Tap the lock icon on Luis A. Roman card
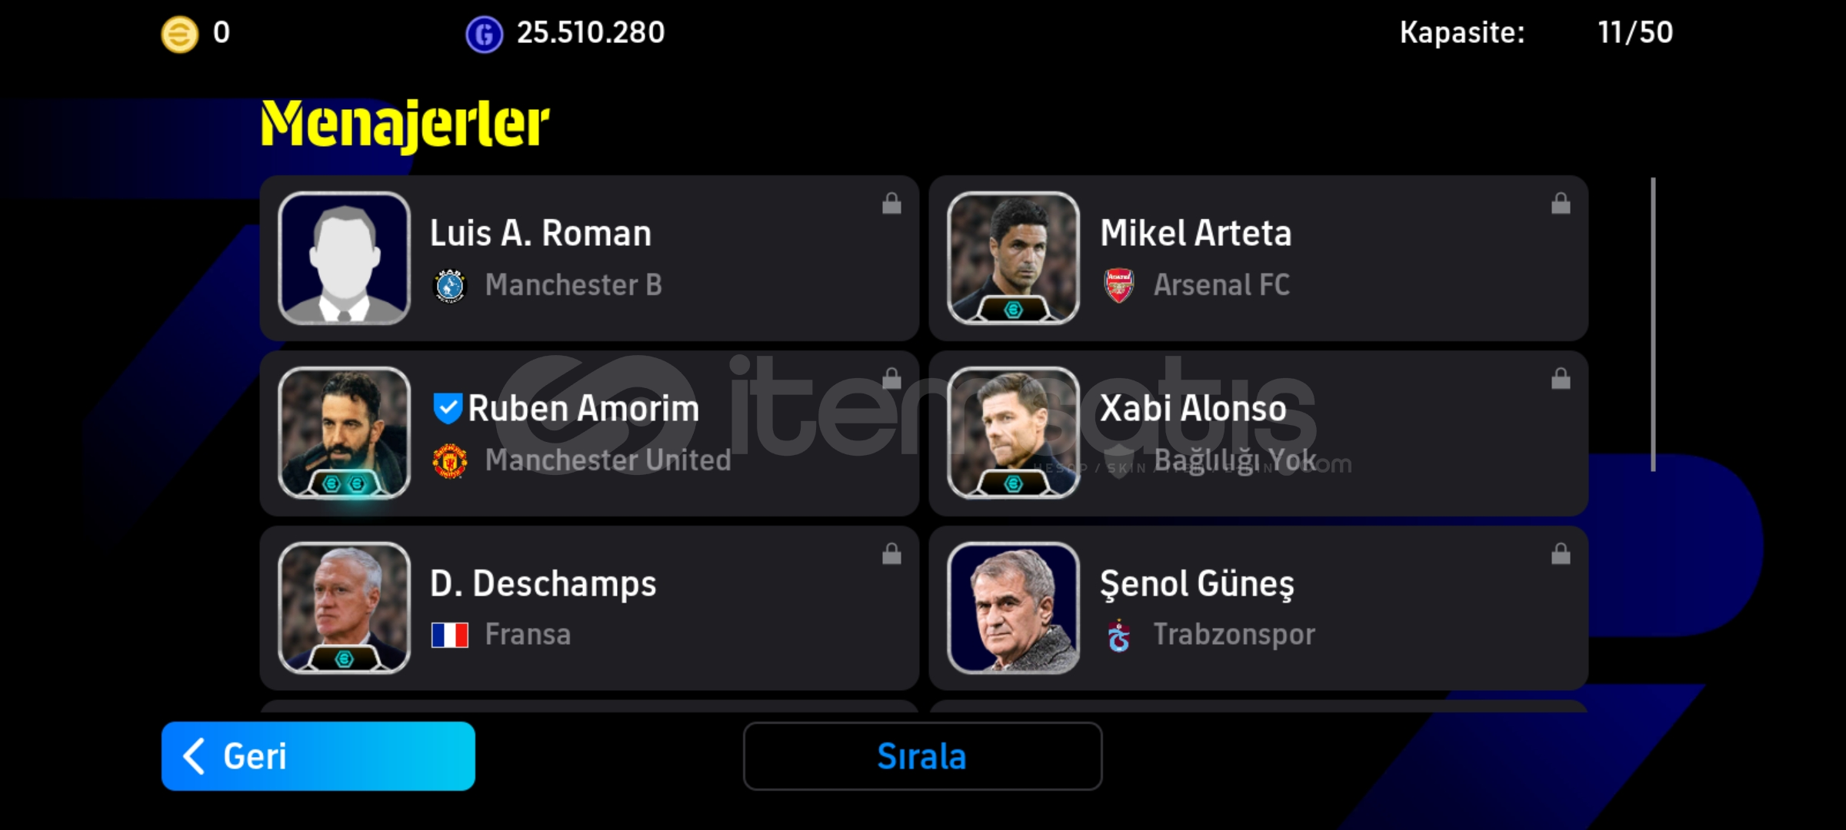The height and width of the screenshot is (830, 1846). tap(891, 204)
